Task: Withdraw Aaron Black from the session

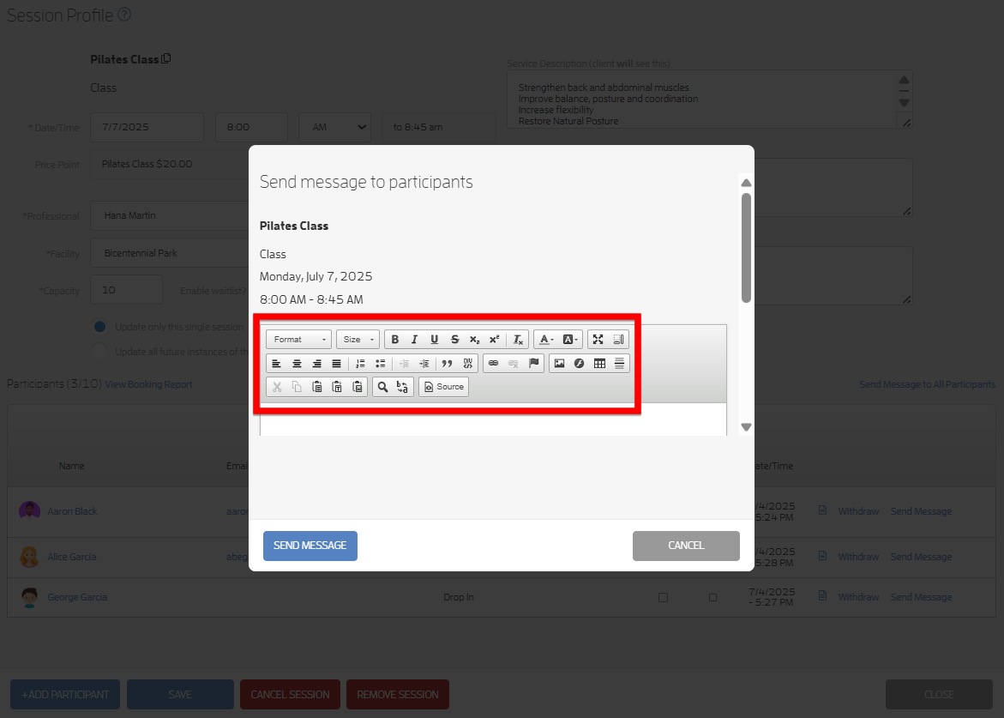Action: click(858, 511)
